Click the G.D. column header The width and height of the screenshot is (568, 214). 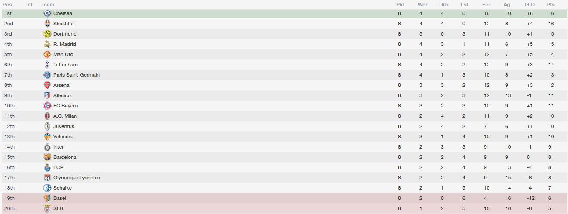530,5
